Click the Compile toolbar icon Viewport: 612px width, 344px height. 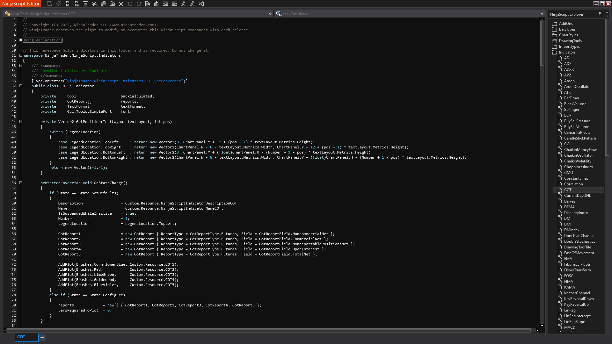[x=157, y=4]
